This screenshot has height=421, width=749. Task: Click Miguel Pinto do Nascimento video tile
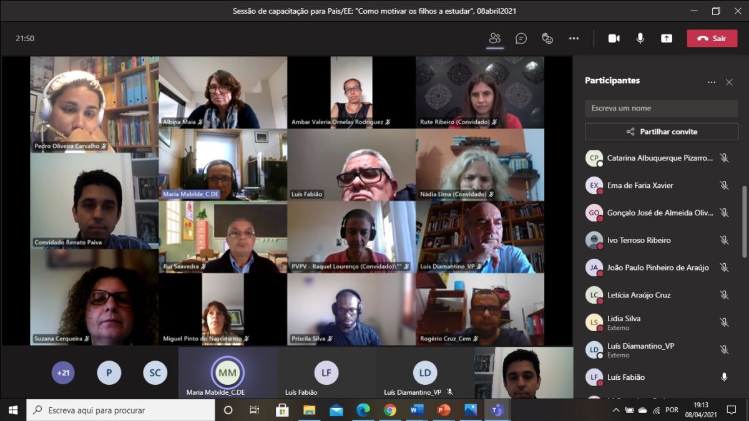(x=223, y=309)
